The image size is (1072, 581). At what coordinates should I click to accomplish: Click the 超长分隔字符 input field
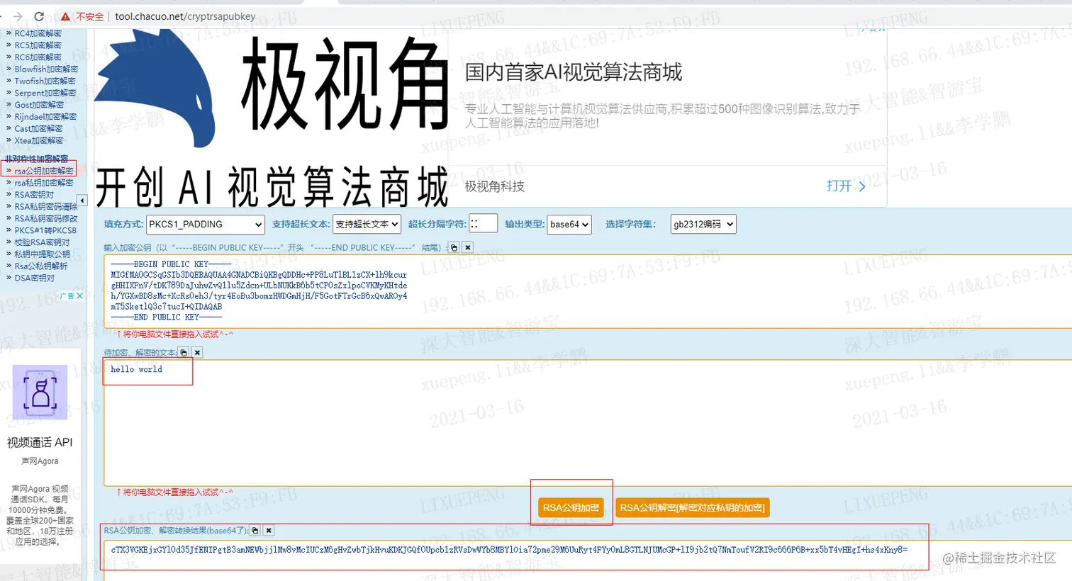pos(484,223)
